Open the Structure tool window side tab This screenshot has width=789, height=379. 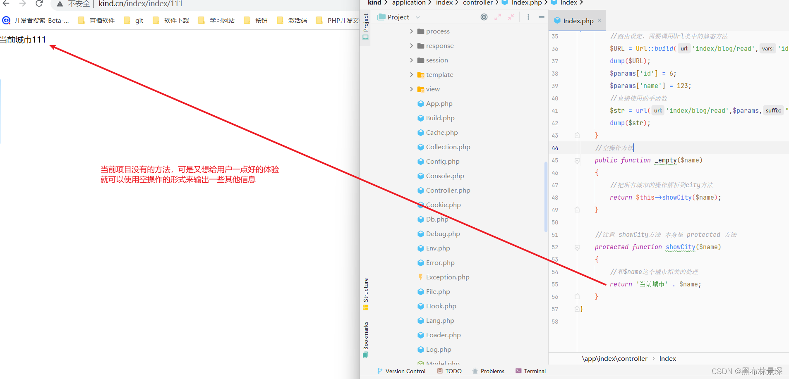tap(365, 294)
